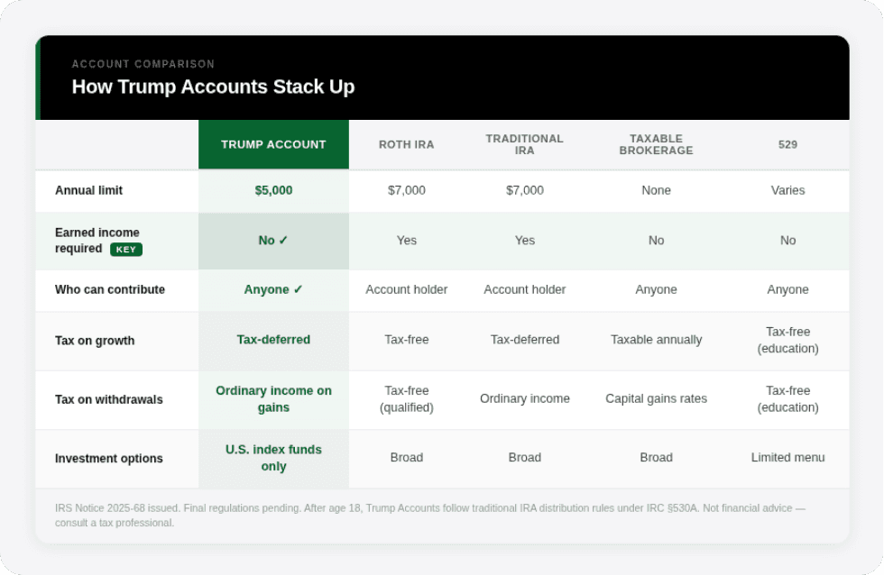This screenshot has width=884, height=575.
Task: Select the Taxable Brokerage column header
Action: 656,144
